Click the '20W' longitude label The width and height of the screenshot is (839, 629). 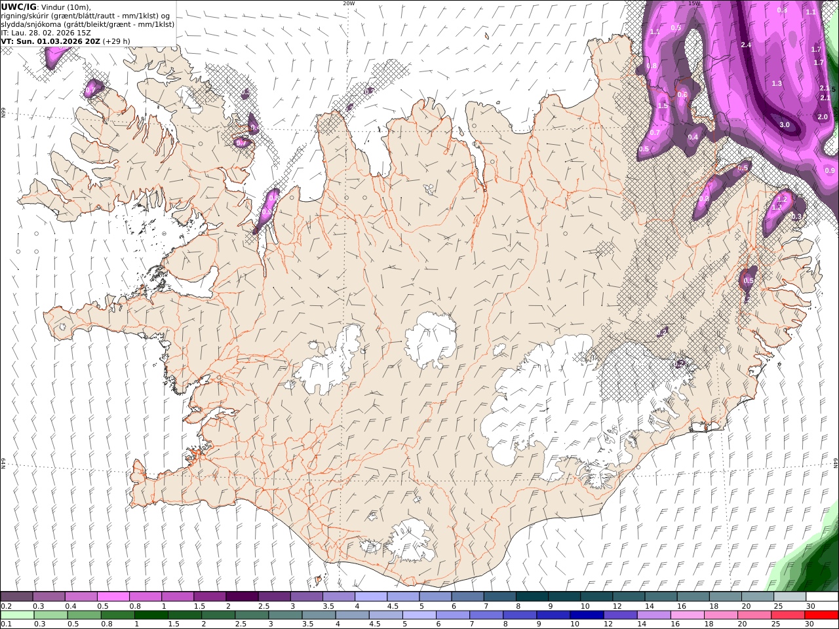(349, 3)
